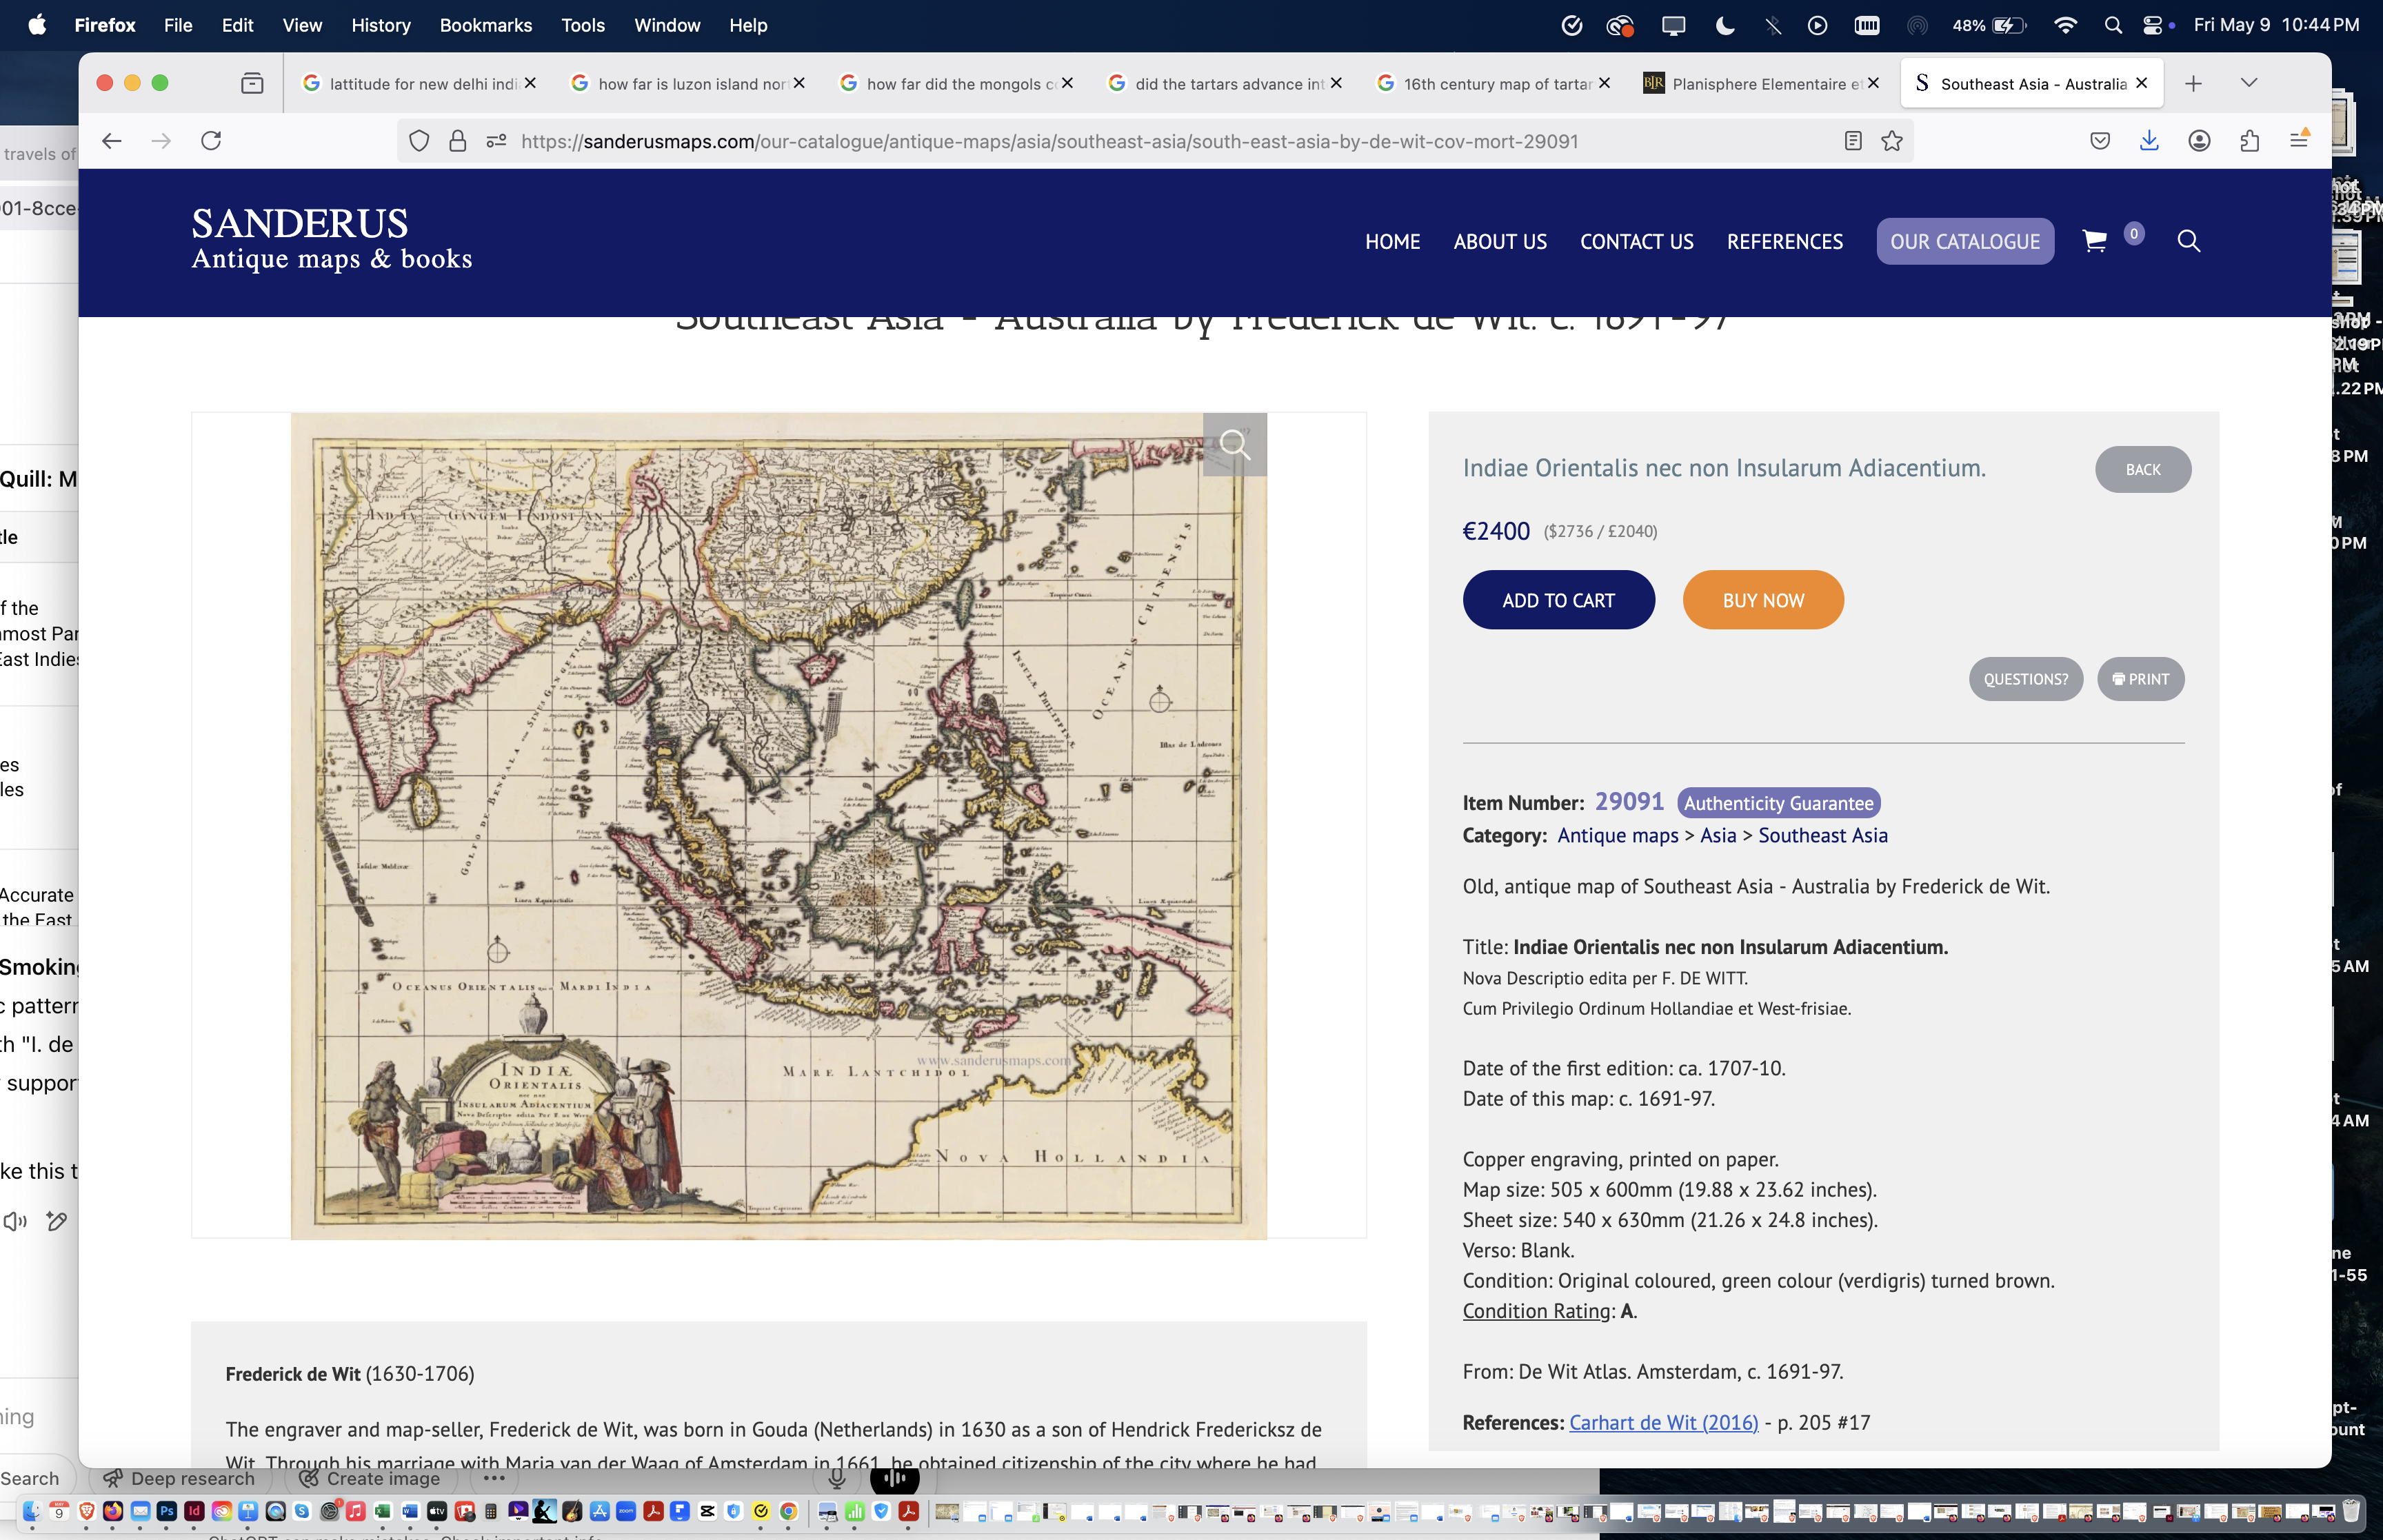Open site permissions settings icon
Viewport: 2383px width, 1540px height.
pyautogui.click(x=496, y=141)
